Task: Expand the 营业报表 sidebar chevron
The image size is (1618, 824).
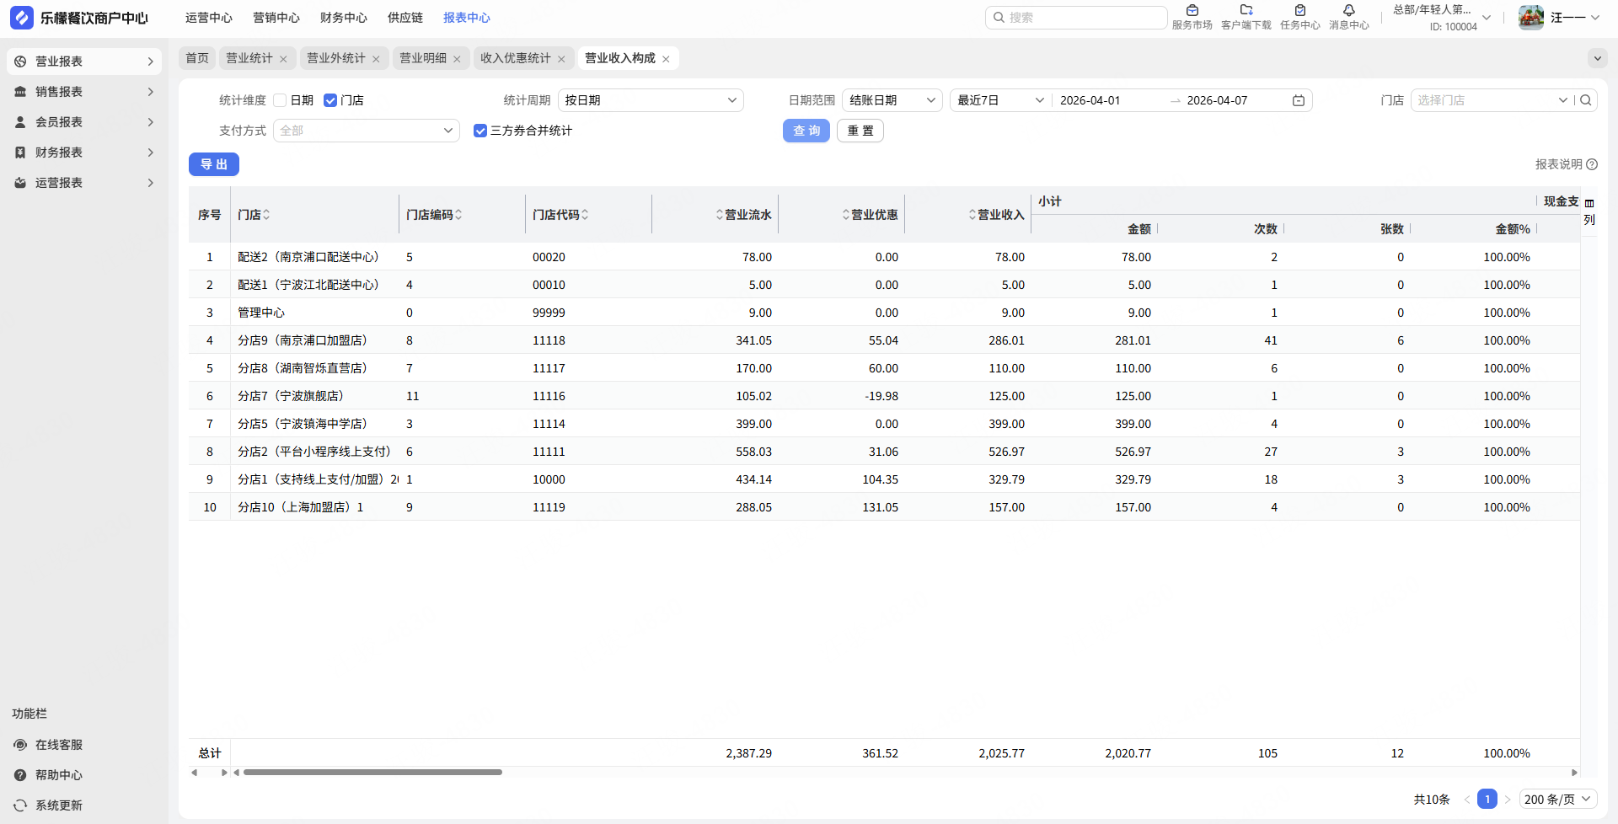Action: [151, 62]
